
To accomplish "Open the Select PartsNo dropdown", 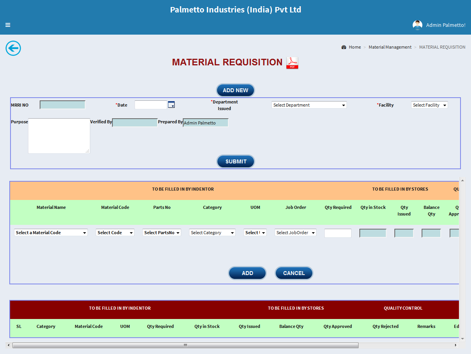I will pos(162,233).
